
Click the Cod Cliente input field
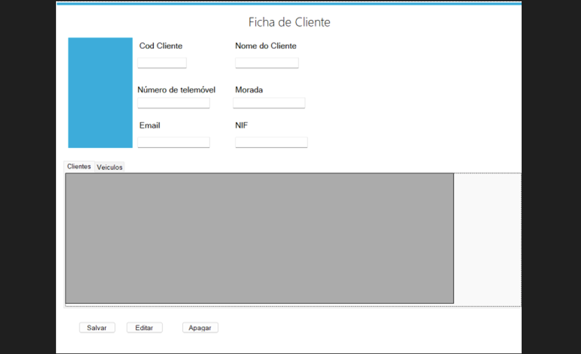pos(162,63)
